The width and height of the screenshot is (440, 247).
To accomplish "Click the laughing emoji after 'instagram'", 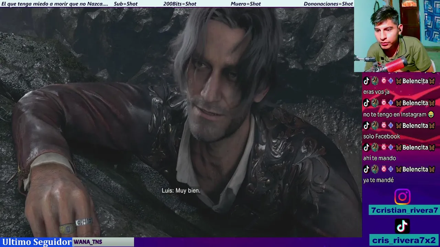I will tap(431, 115).
